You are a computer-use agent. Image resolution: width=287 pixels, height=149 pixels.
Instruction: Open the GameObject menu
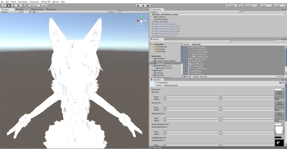click(23, 2)
